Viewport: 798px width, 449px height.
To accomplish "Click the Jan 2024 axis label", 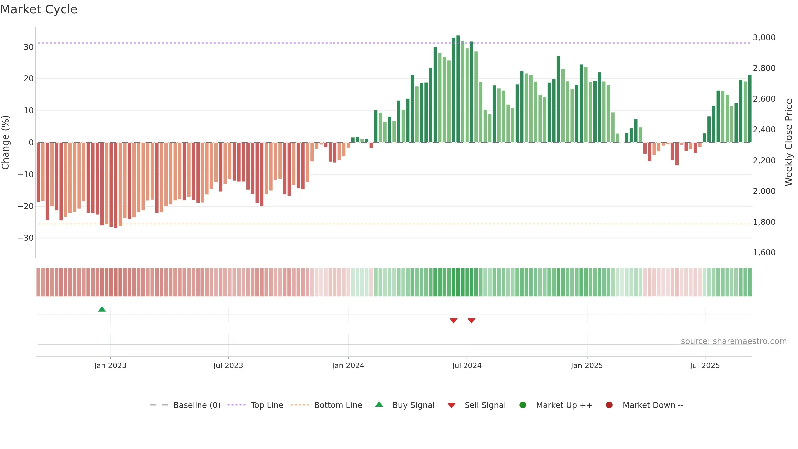I will (348, 366).
